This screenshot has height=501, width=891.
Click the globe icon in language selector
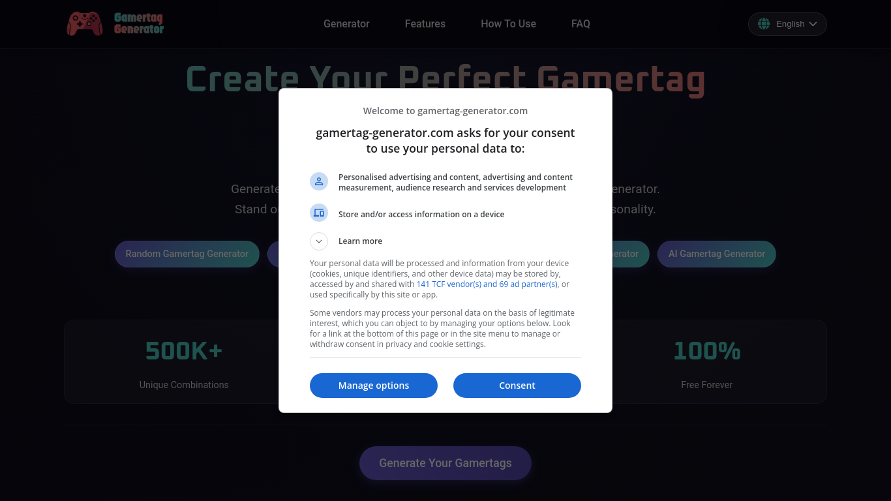764,24
